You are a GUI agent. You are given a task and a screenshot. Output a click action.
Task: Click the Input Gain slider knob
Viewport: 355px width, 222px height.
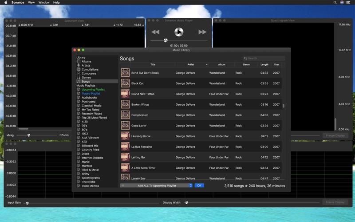(x=27, y=203)
